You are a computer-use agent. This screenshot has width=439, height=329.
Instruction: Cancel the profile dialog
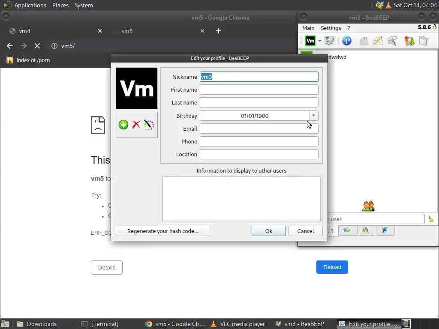tap(305, 231)
